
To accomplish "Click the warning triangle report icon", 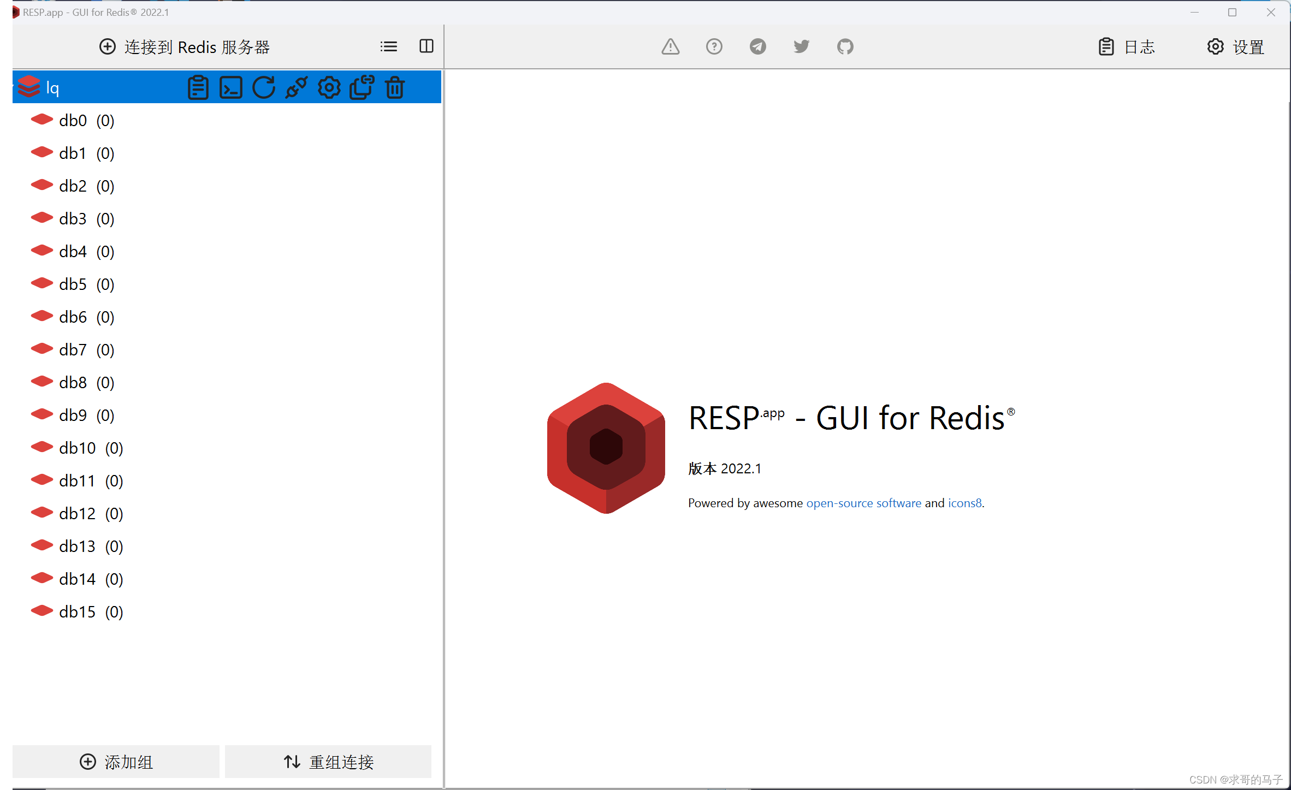I will [x=670, y=46].
